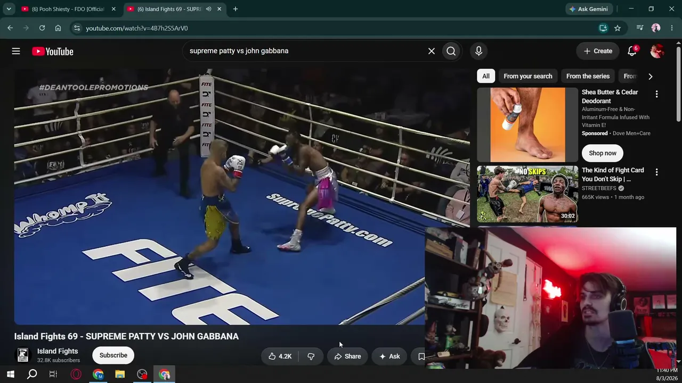
Task: Bookmark this page with the star icon
Action: click(618, 28)
